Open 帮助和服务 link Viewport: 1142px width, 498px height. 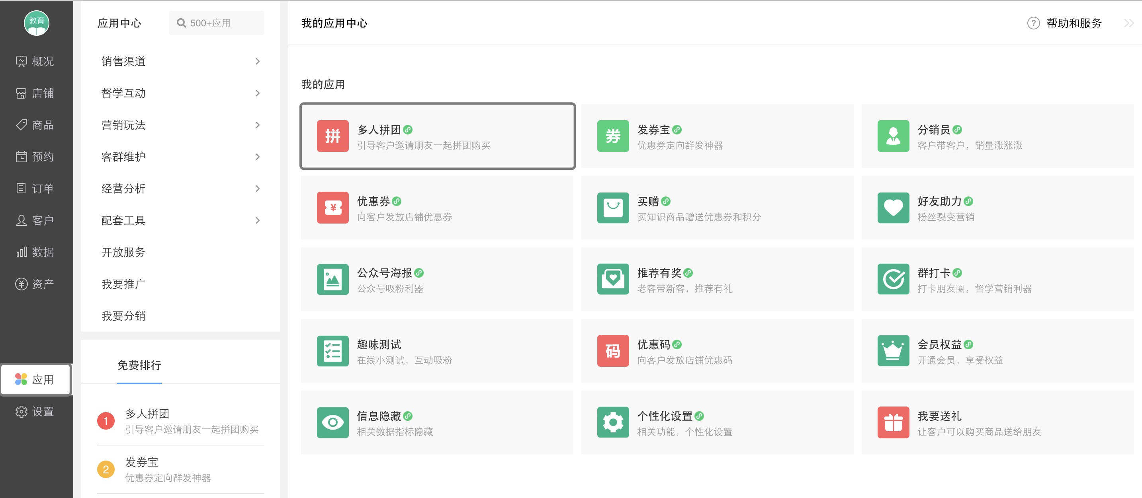1074,23
